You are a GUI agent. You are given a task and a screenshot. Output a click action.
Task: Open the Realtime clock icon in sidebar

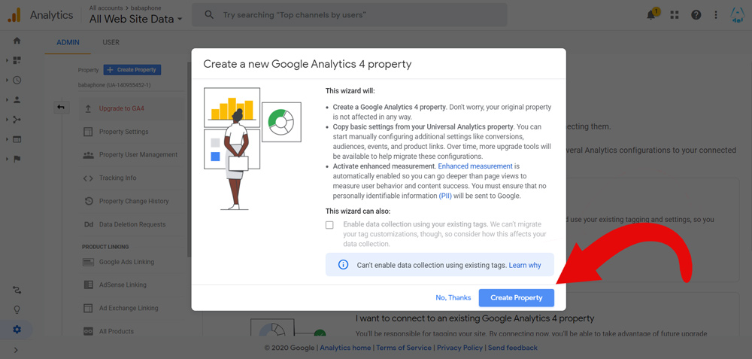(17, 80)
